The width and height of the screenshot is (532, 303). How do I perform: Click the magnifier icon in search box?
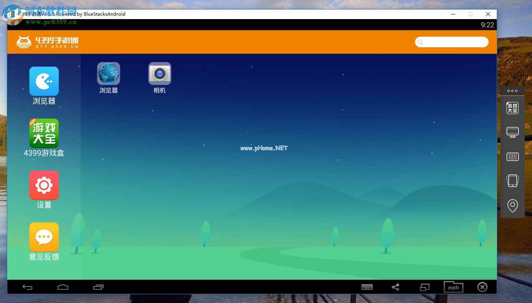[420, 42]
